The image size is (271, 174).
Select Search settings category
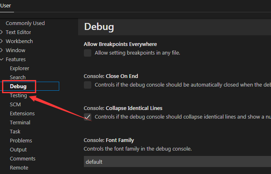point(18,77)
